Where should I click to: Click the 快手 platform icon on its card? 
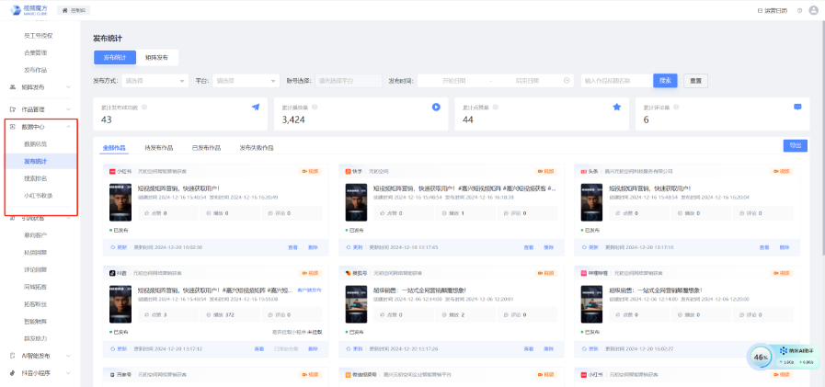click(348, 171)
